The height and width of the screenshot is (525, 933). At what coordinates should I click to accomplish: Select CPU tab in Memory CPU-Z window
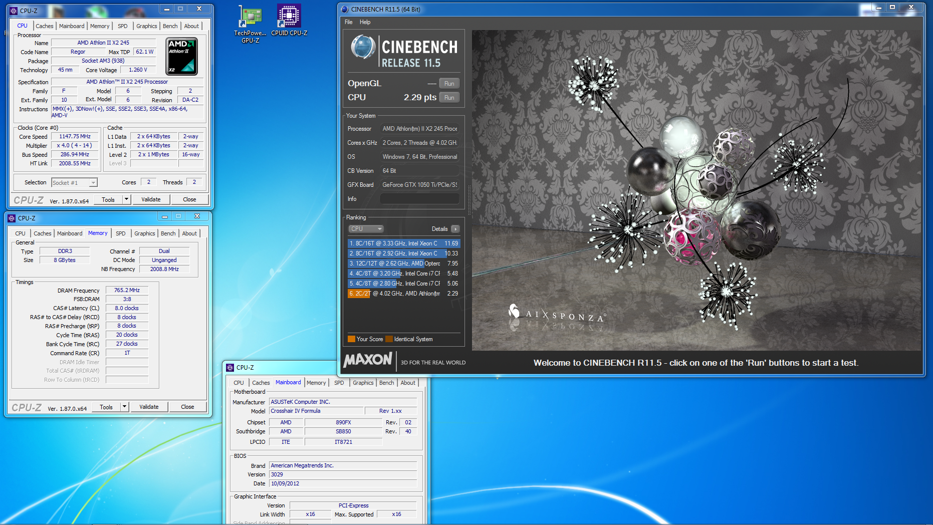click(20, 233)
